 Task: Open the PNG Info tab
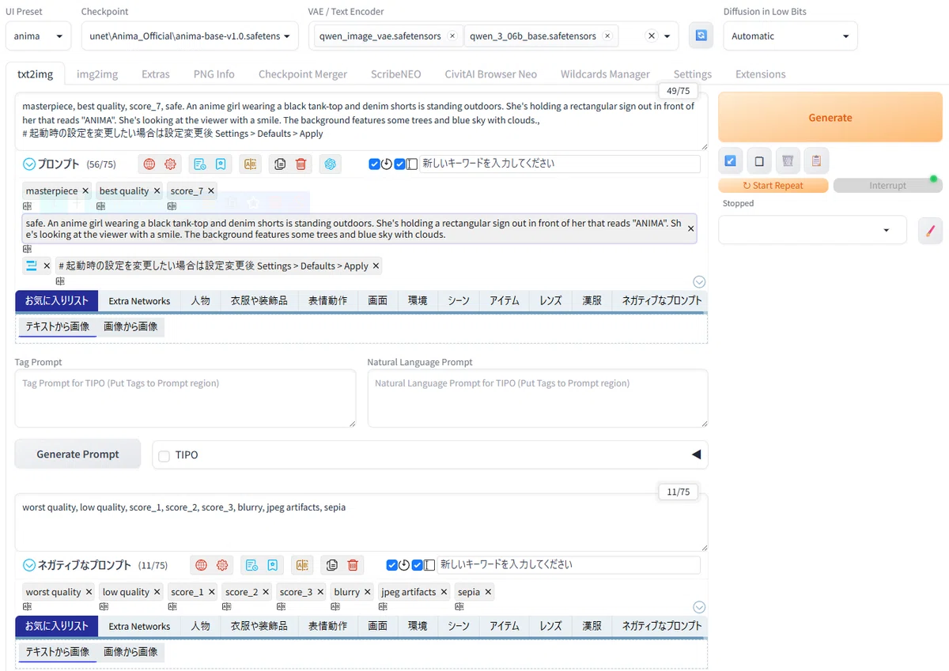coord(214,74)
